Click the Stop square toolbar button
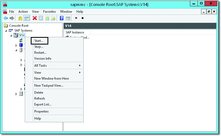This screenshot has height=136, width=221. [83, 18]
